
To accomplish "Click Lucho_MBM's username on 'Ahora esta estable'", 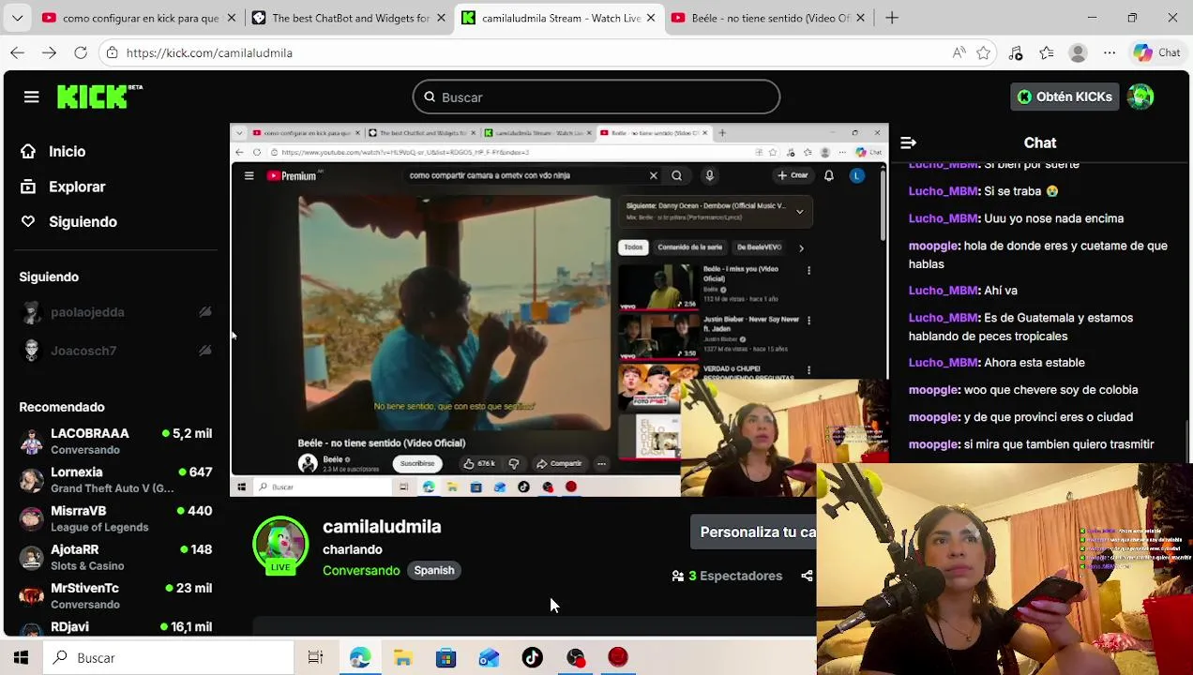I will [x=944, y=363].
